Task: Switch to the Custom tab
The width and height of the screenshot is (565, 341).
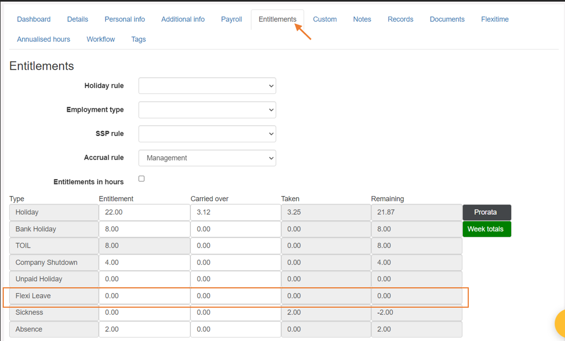Action: 325,19
